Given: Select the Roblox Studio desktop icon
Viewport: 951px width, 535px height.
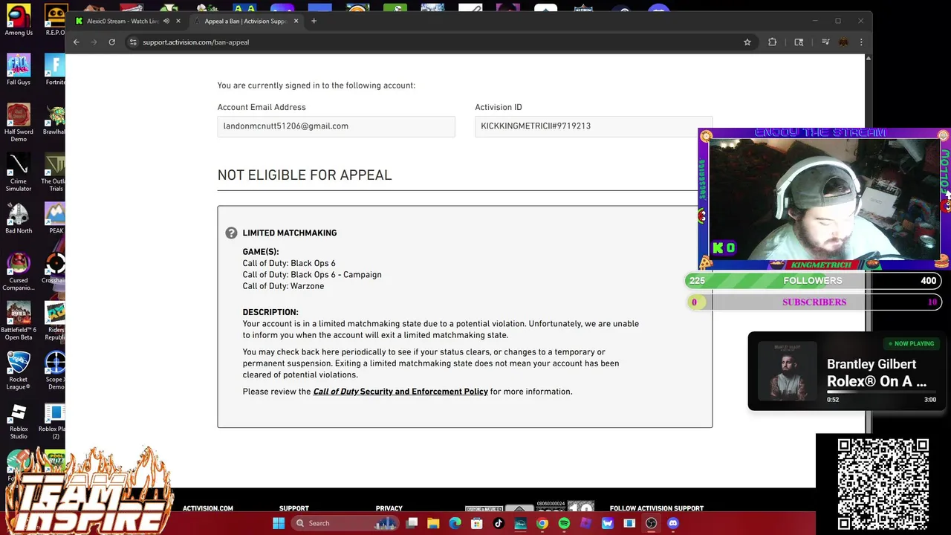Looking at the screenshot, I should (x=19, y=421).
